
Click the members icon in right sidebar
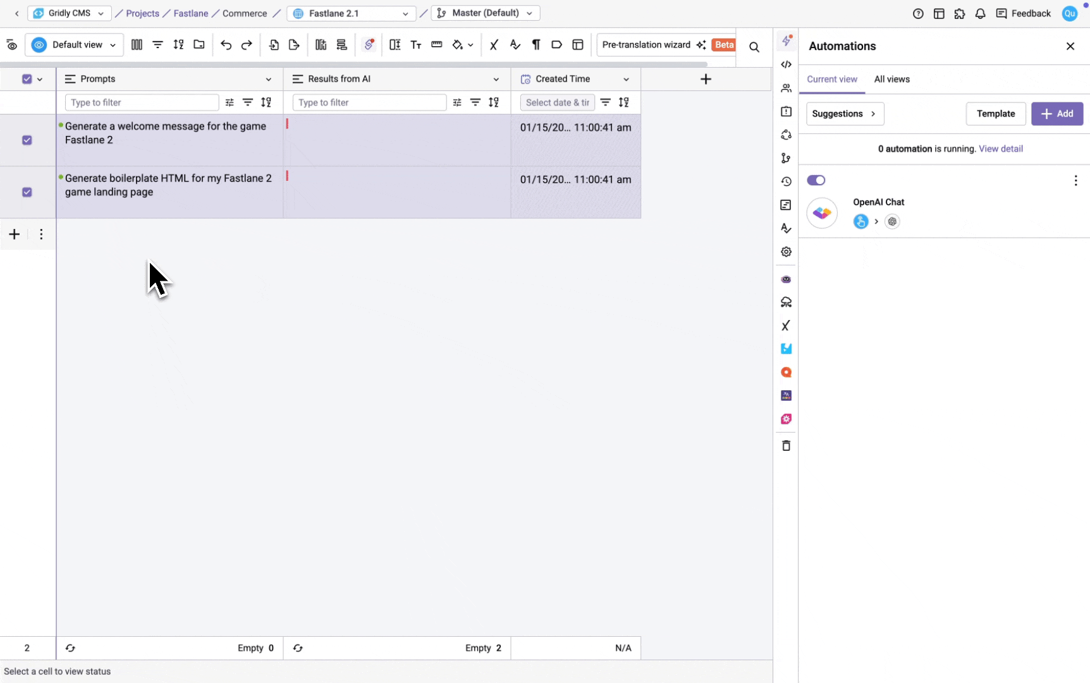tap(786, 88)
